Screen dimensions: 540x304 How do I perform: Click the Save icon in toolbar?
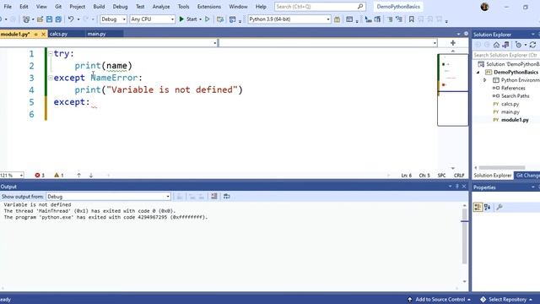49,19
